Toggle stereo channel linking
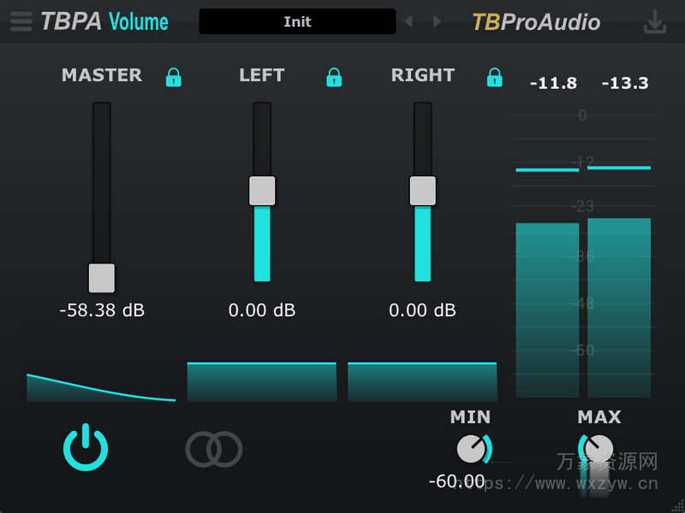Image resolution: width=685 pixels, height=513 pixels. point(214,448)
